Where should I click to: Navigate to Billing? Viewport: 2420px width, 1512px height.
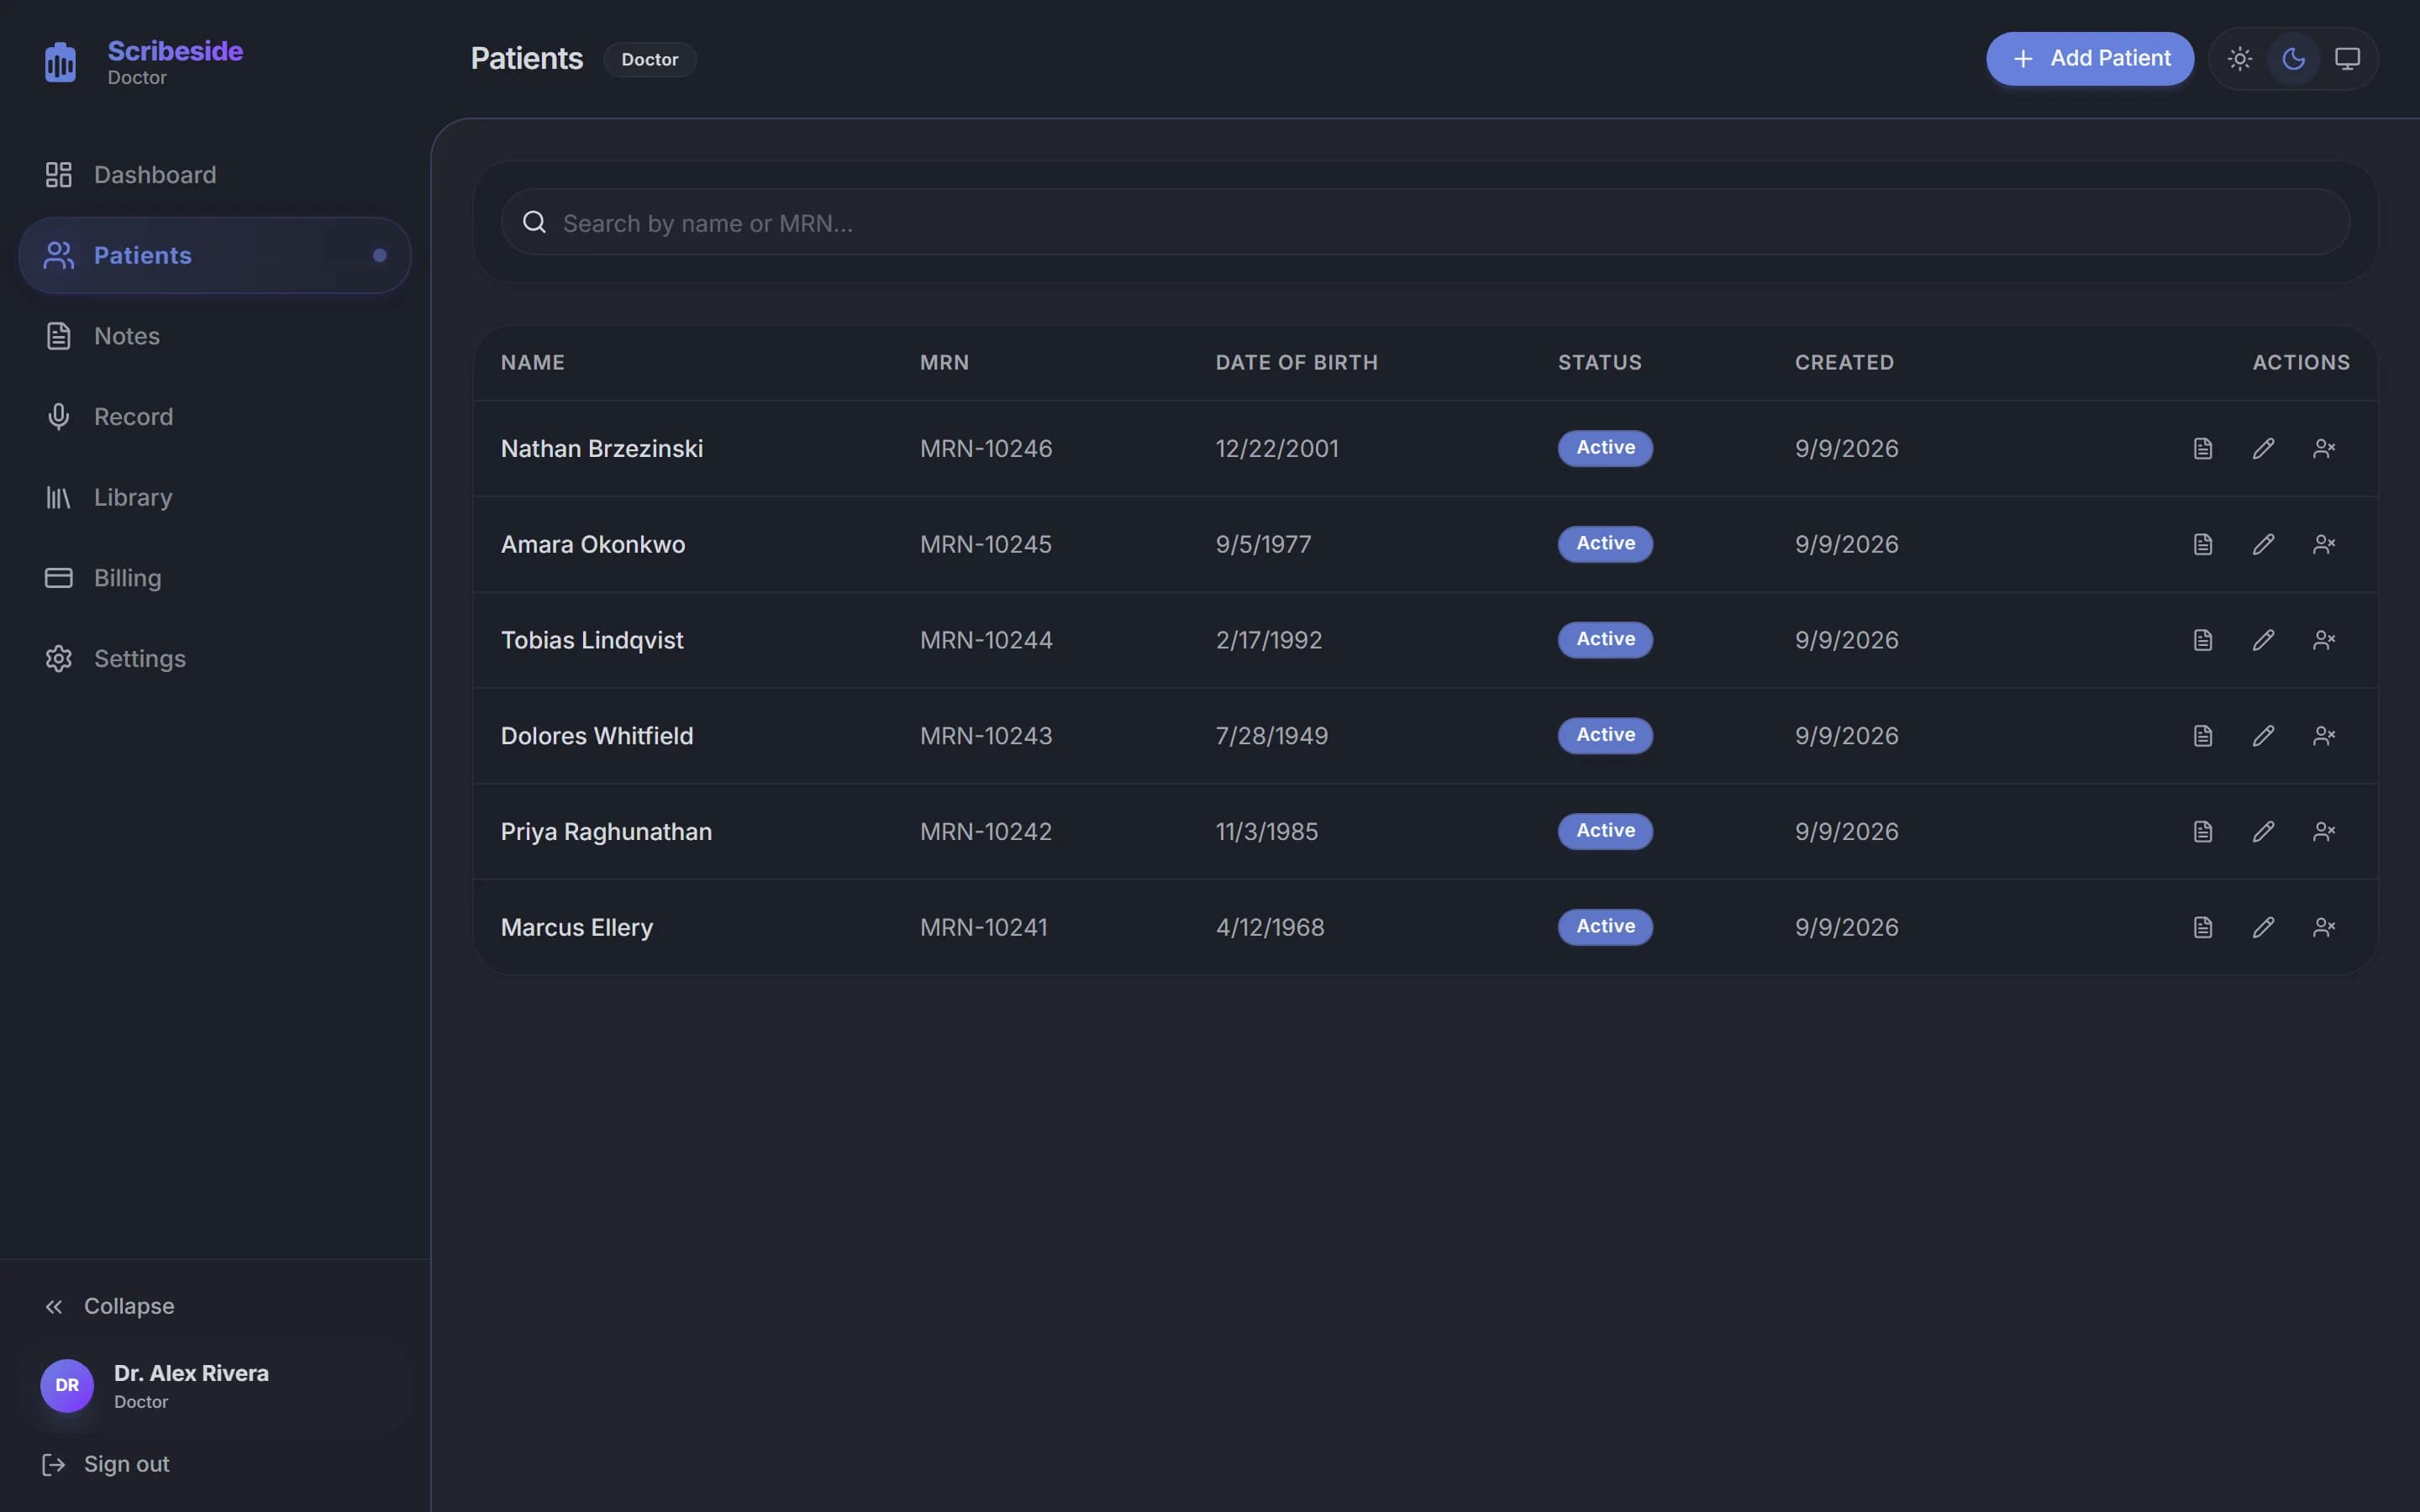tap(215, 578)
